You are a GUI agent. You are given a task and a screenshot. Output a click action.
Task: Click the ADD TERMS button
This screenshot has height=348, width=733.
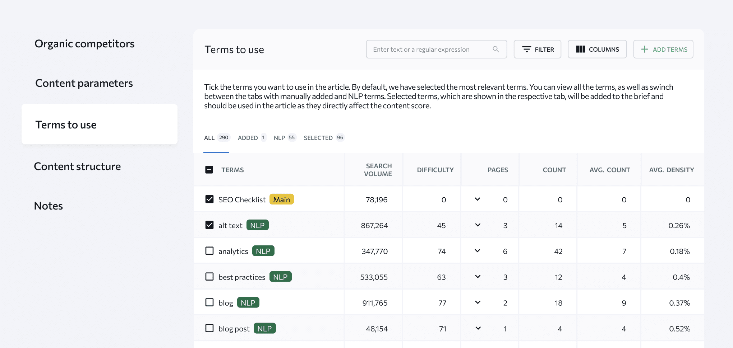(663, 49)
